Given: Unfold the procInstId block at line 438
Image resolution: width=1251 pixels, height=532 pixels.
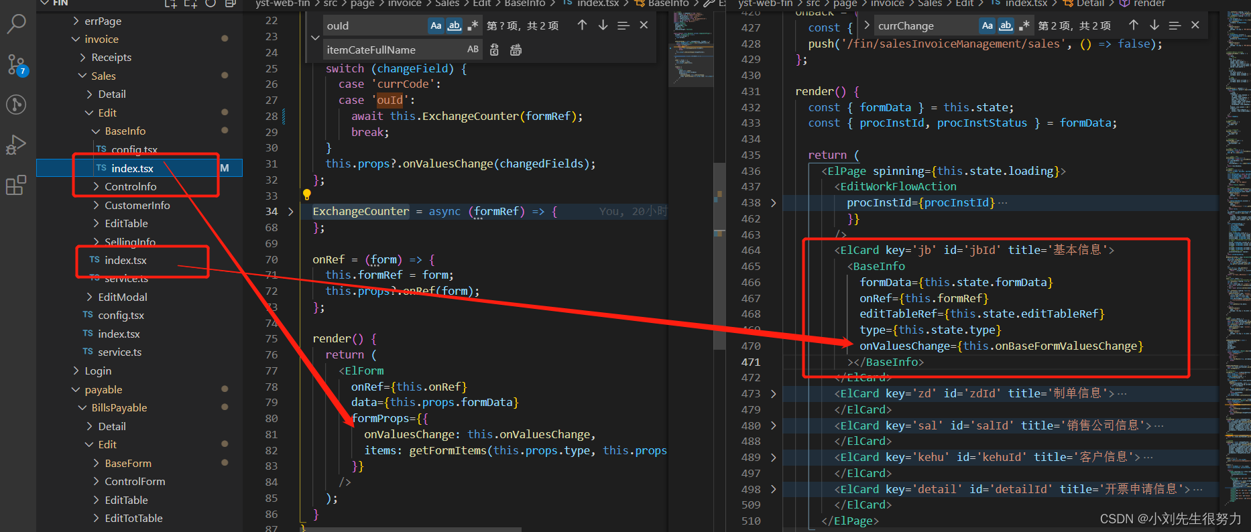Looking at the screenshot, I should coord(773,203).
